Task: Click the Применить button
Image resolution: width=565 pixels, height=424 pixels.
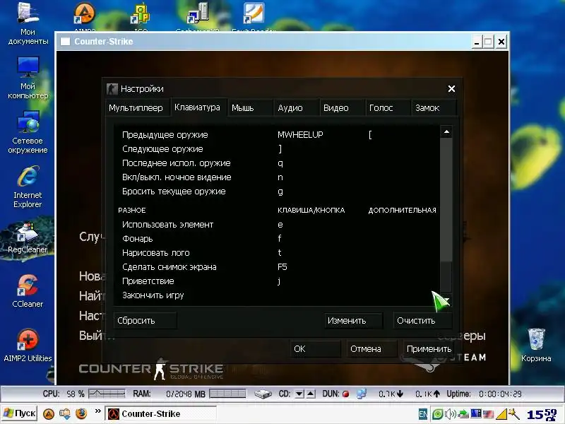Action: pyautogui.click(x=428, y=348)
